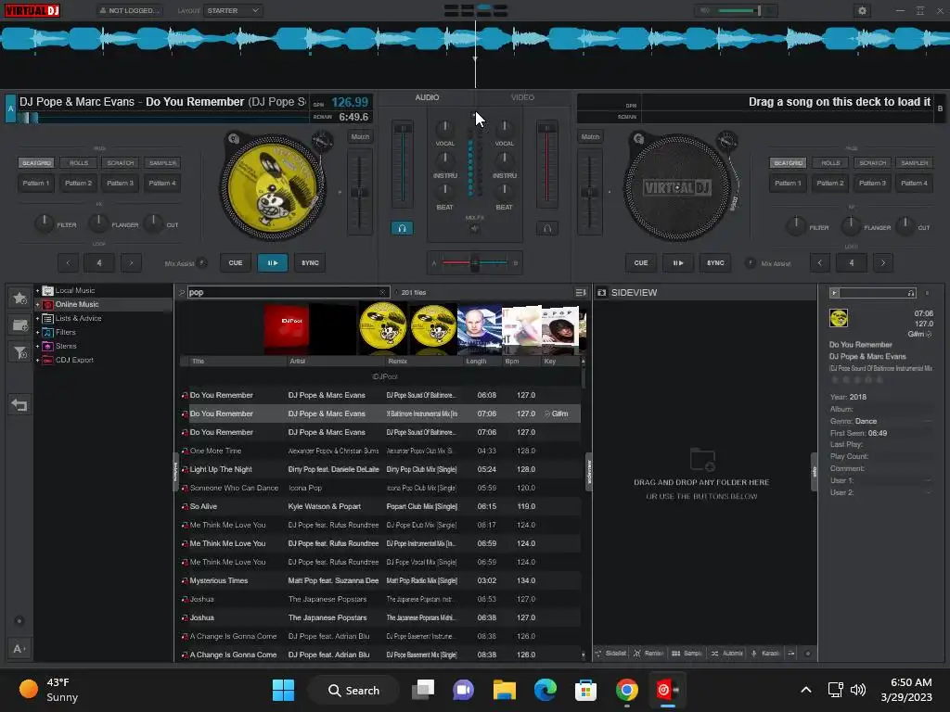Clear the pop search field

pos(382,292)
